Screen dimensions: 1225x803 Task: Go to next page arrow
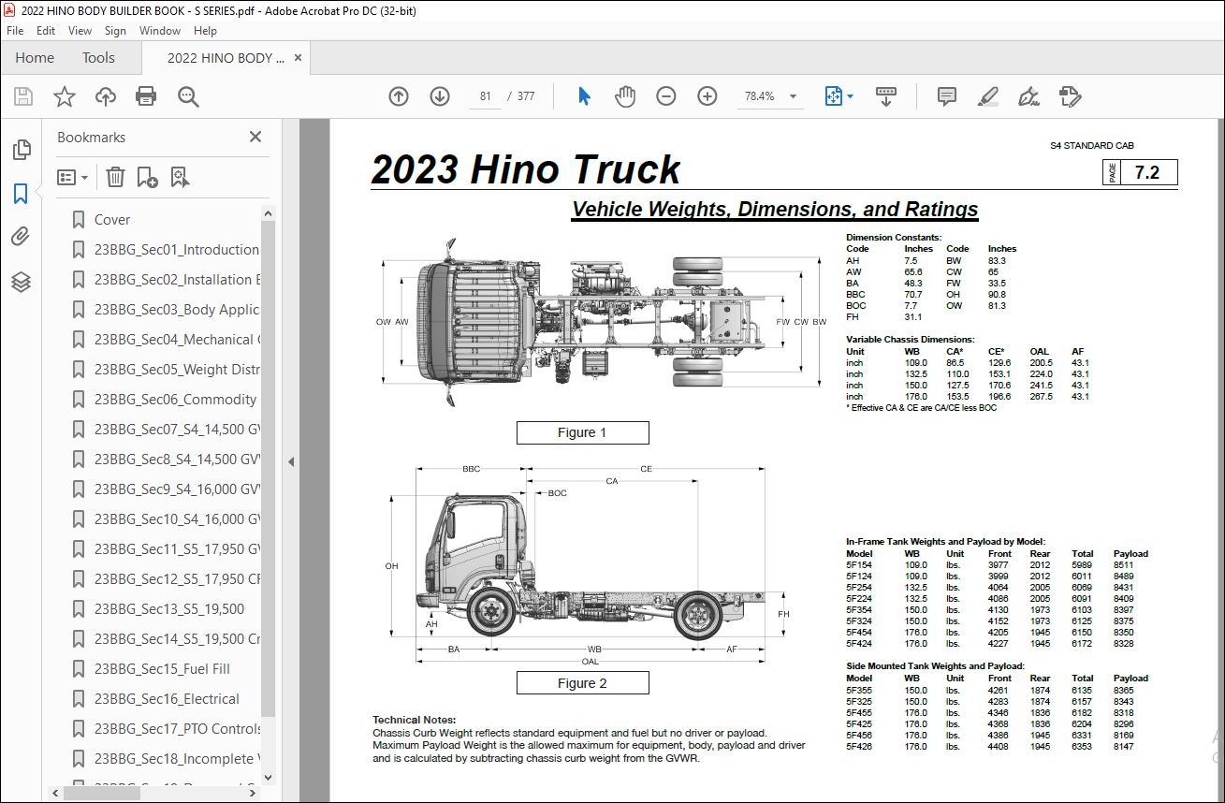[x=440, y=96]
